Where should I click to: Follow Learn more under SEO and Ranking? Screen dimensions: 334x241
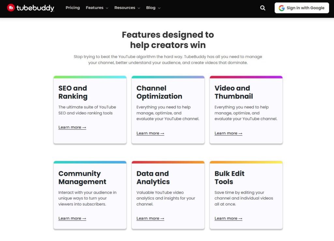(x=72, y=127)
